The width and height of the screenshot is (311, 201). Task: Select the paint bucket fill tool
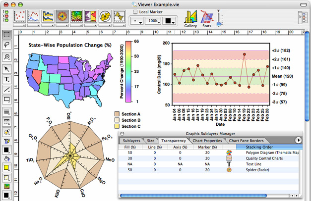click(x=7, y=158)
